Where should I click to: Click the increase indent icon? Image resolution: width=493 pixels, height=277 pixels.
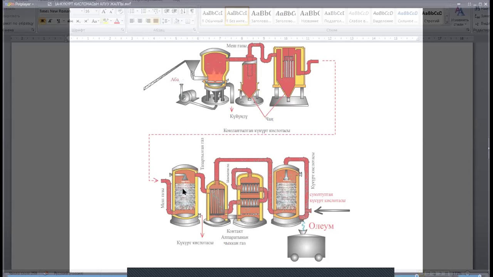click(x=174, y=11)
